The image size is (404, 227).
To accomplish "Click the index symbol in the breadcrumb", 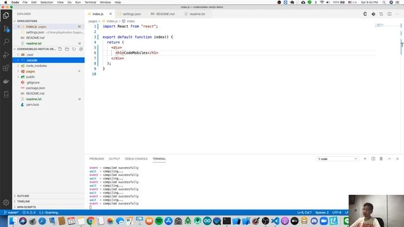I will click(x=129, y=21).
